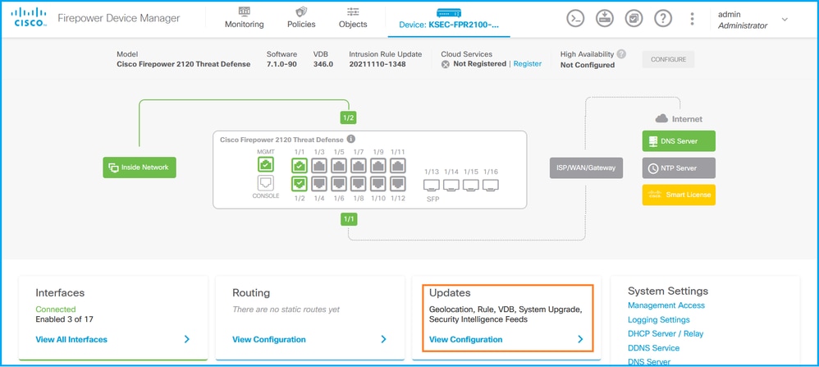The height and width of the screenshot is (367, 819).
Task: Select the MGMT port icon
Action: coord(266,165)
